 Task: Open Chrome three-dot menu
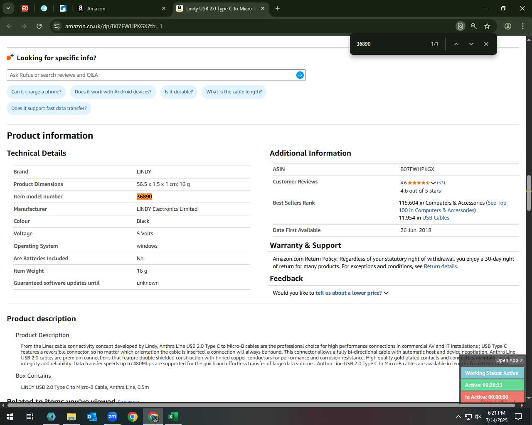[523, 26]
